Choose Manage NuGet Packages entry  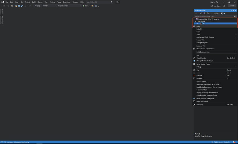pos(215,61)
